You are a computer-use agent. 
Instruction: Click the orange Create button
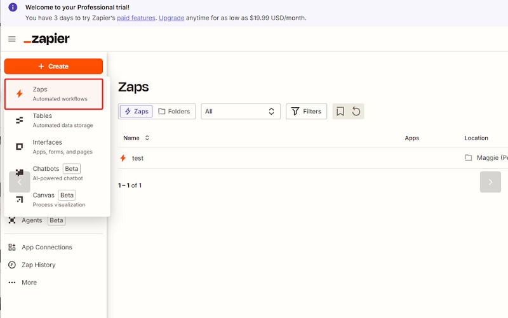coord(53,66)
